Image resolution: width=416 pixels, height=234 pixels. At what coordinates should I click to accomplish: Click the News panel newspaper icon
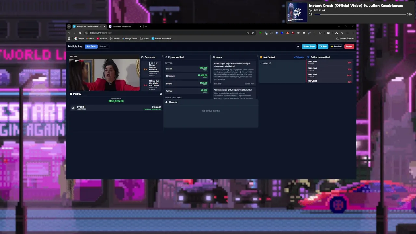(214, 57)
